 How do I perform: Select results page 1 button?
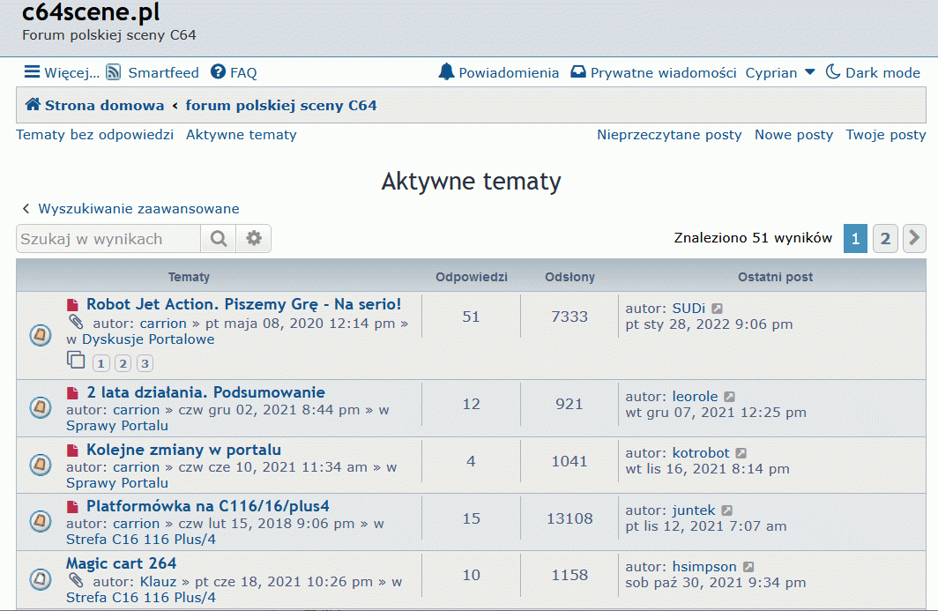tap(855, 239)
